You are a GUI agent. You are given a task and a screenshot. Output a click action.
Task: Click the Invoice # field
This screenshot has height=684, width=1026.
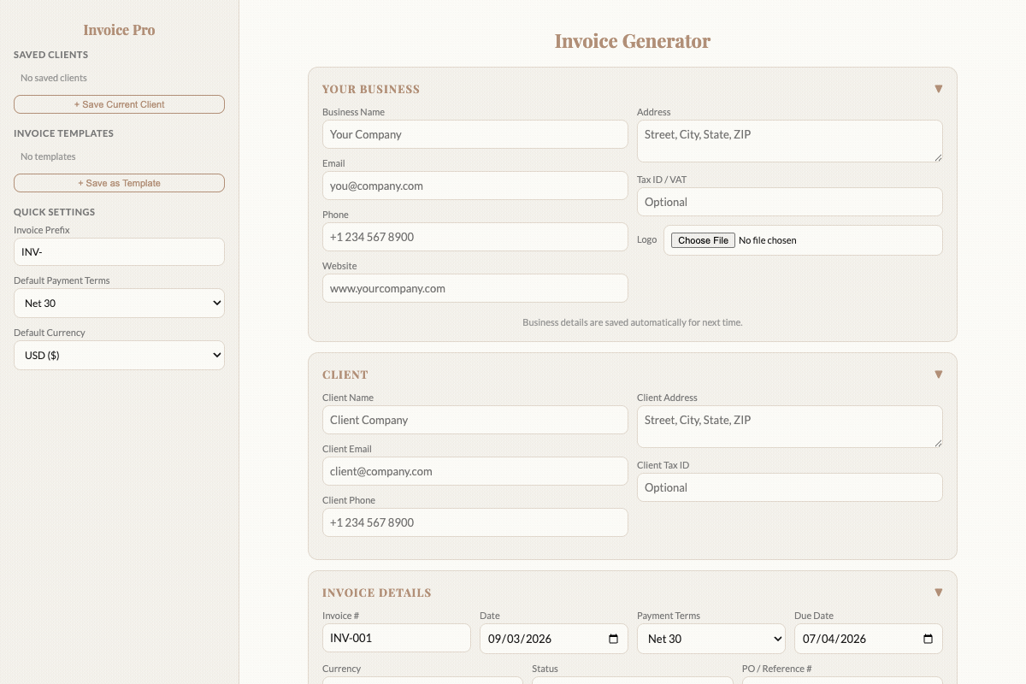click(x=396, y=638)
